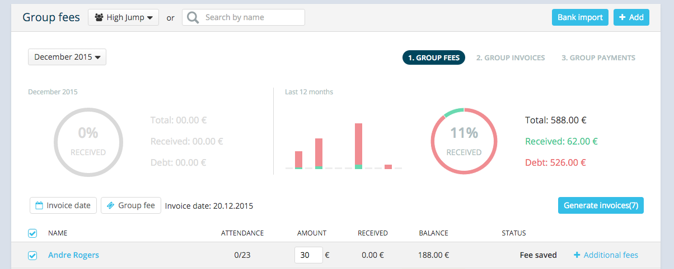This screenshot has width=674, height=269.
Task: Click the Add button
Action: [631, 17]
